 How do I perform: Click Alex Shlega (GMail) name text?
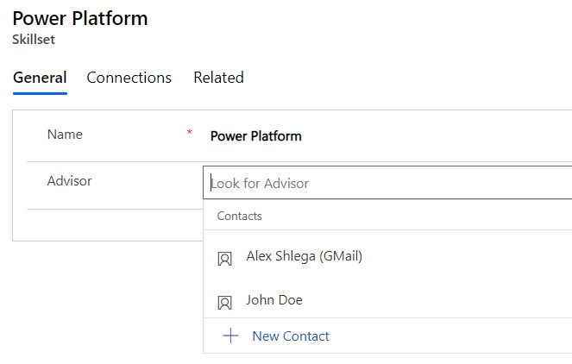305,256
